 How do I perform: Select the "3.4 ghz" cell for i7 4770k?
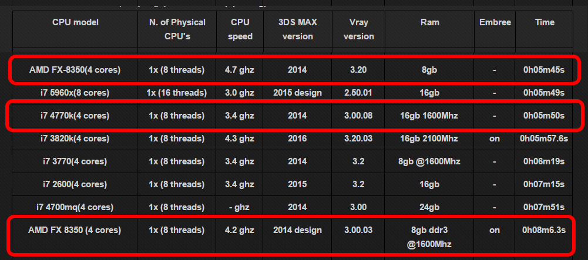pos(240,116)
